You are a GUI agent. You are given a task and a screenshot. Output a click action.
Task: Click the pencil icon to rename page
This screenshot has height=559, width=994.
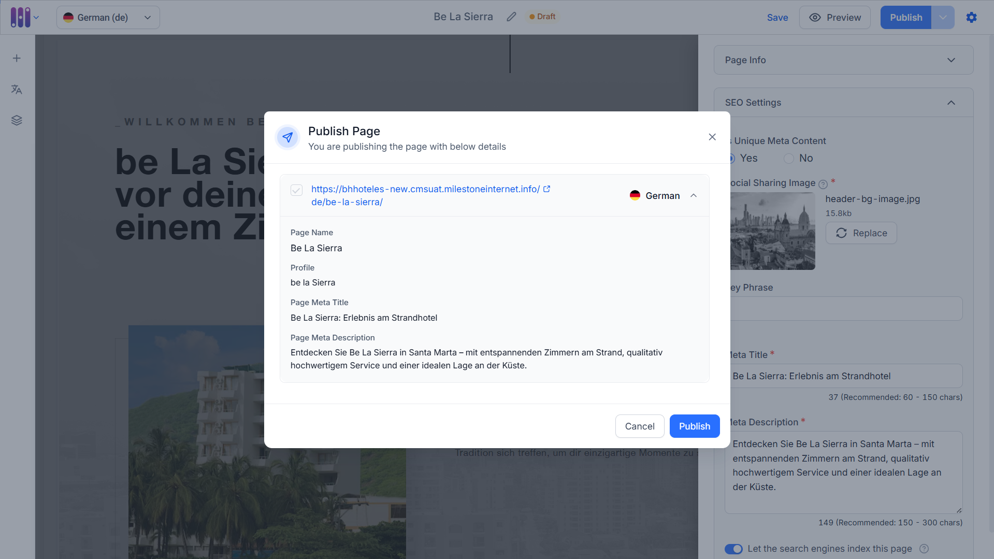[511, 17]
